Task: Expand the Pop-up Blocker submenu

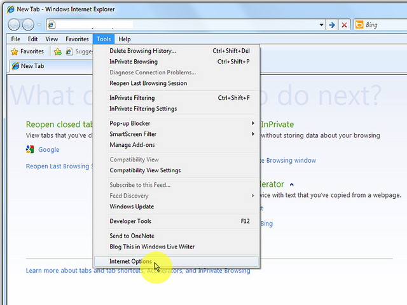Action: click(252, 123)
